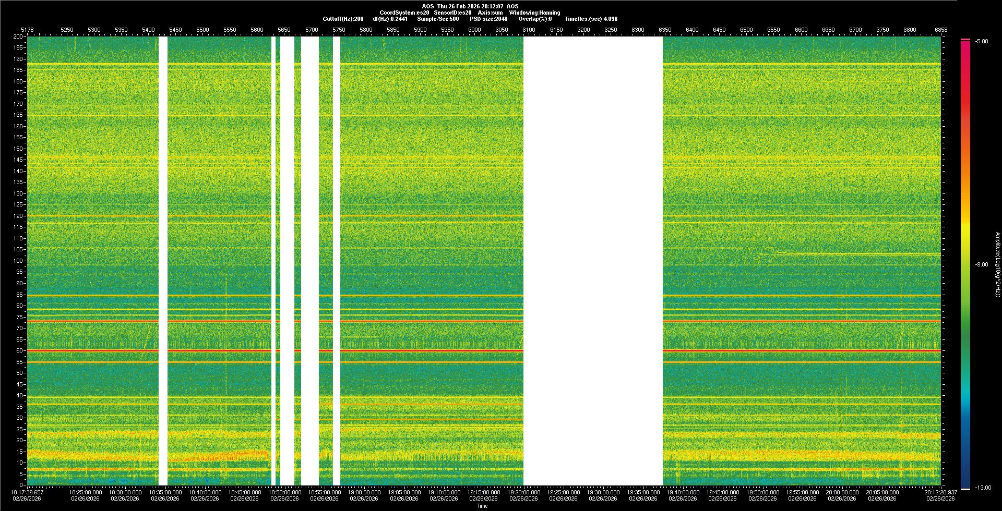The height and width of the screenshot is (511, 1002).
Task: Click the 19:00:00.000 time axis label
Action: tap(364, 492)
